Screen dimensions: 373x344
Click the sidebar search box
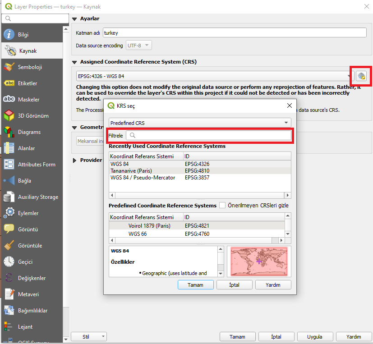35,18
